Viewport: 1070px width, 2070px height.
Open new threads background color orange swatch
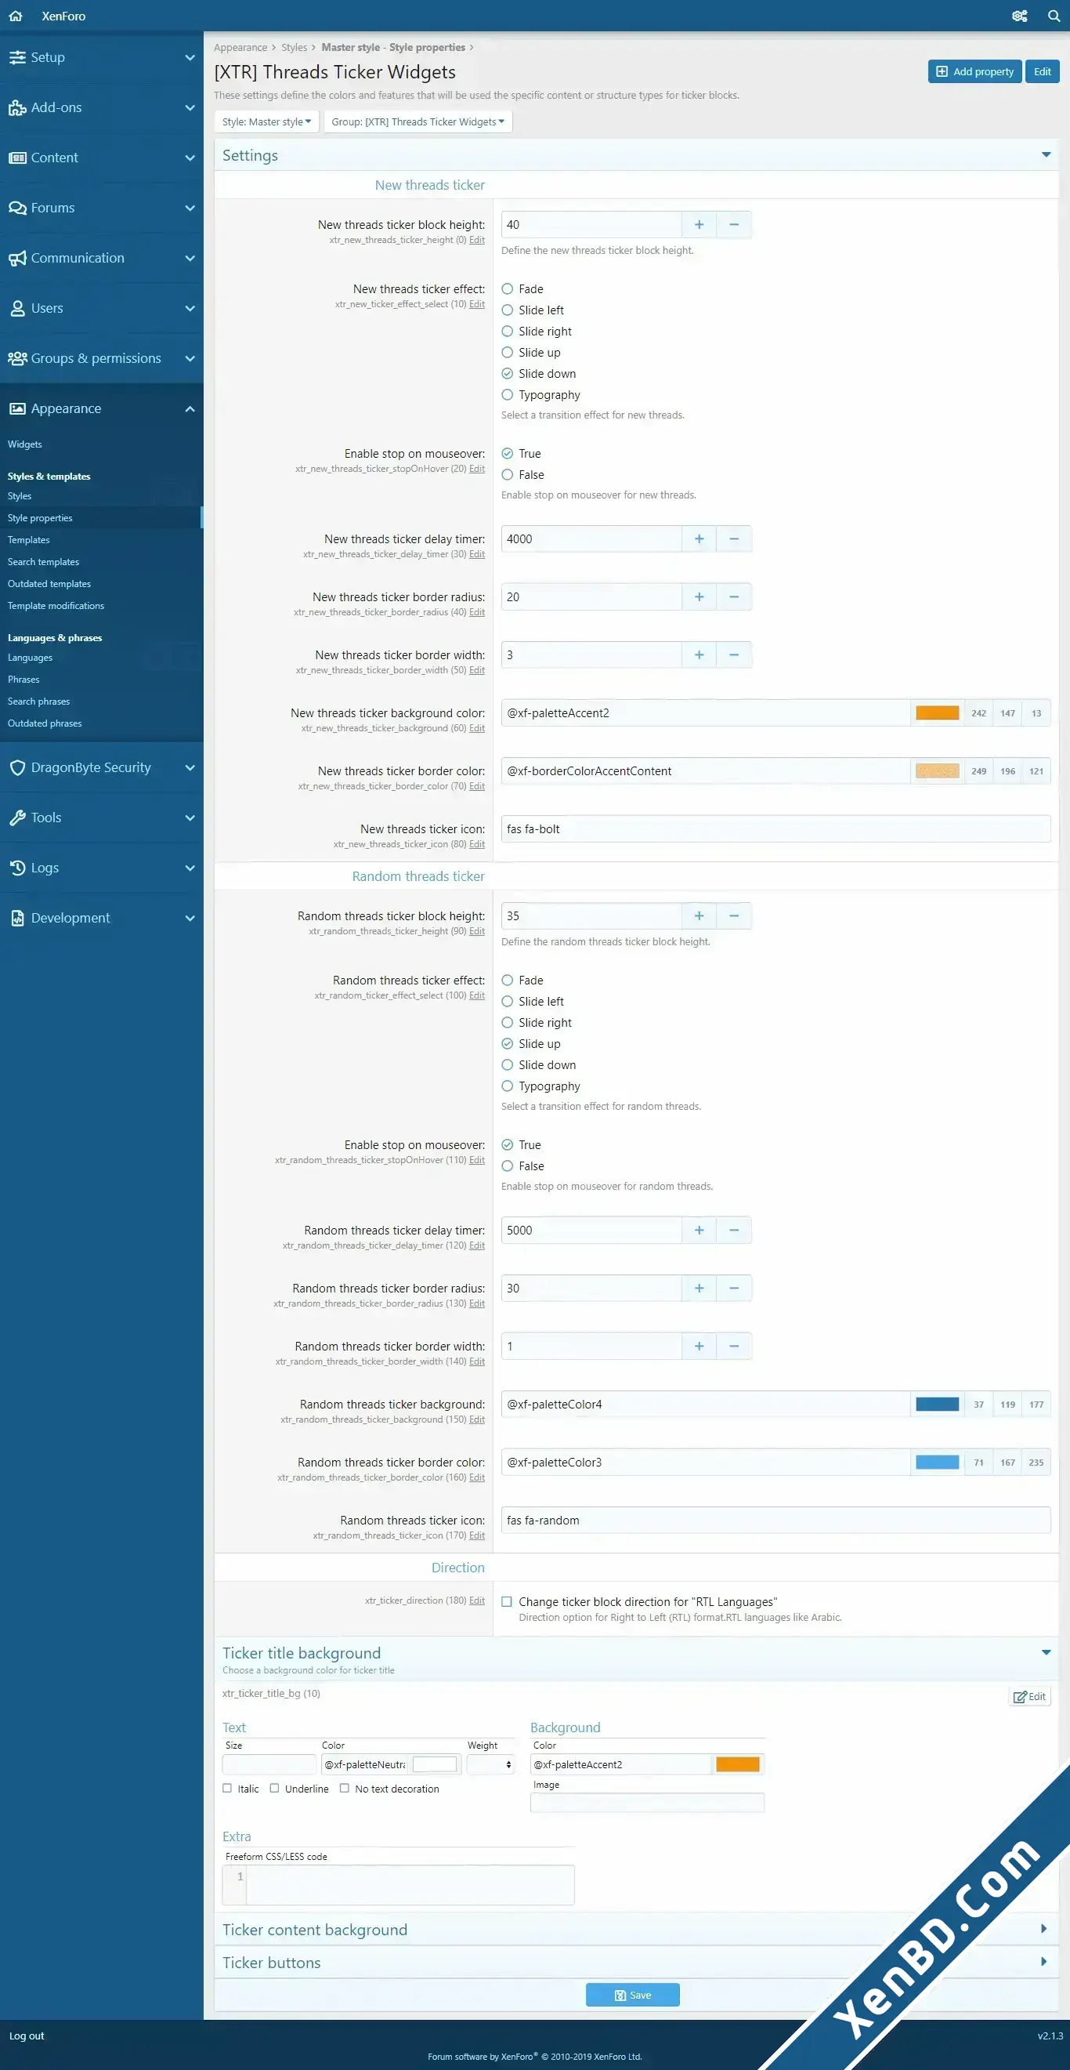pyautogui.click(x=938, y=712)
